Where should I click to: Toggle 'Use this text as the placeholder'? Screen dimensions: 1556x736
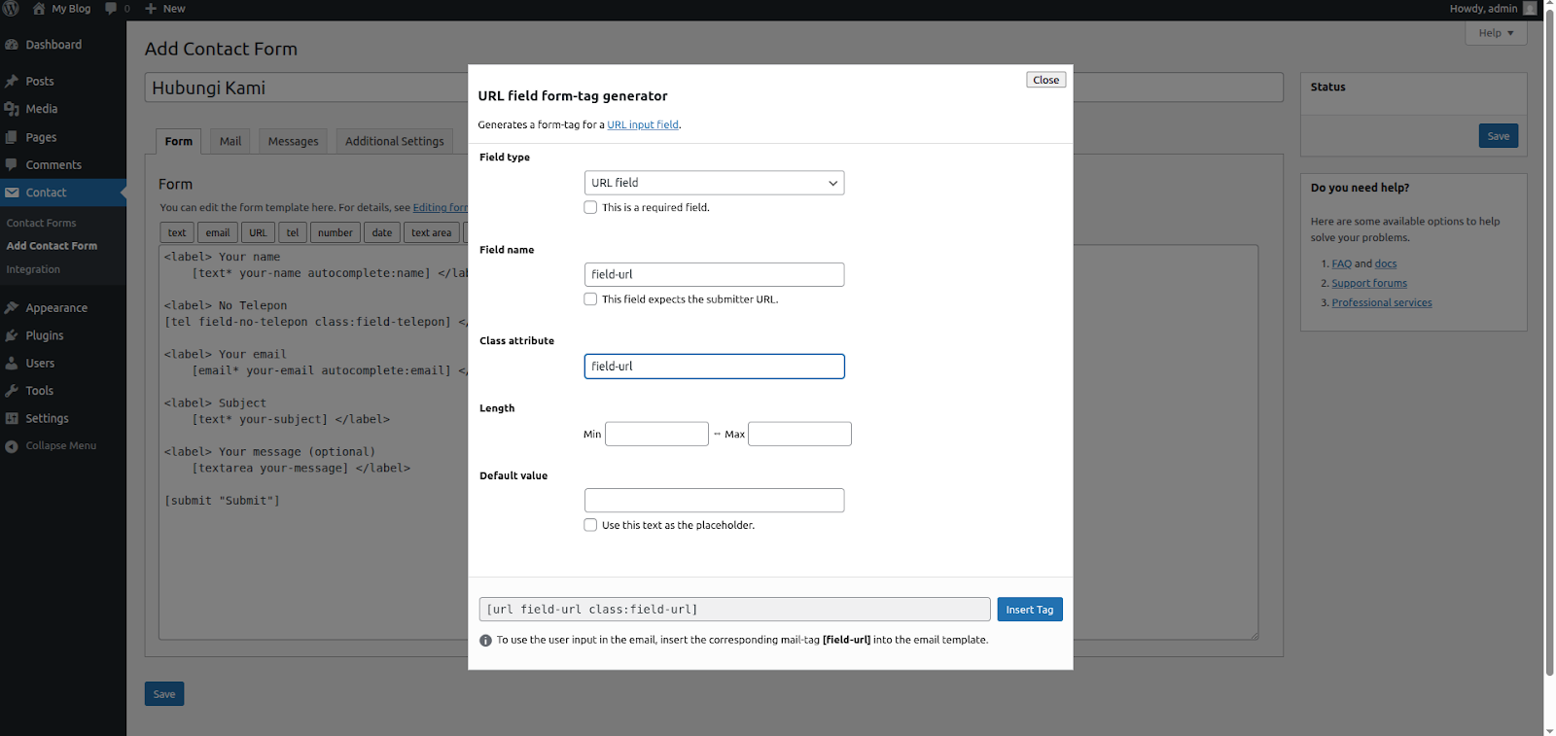point(590,525)
